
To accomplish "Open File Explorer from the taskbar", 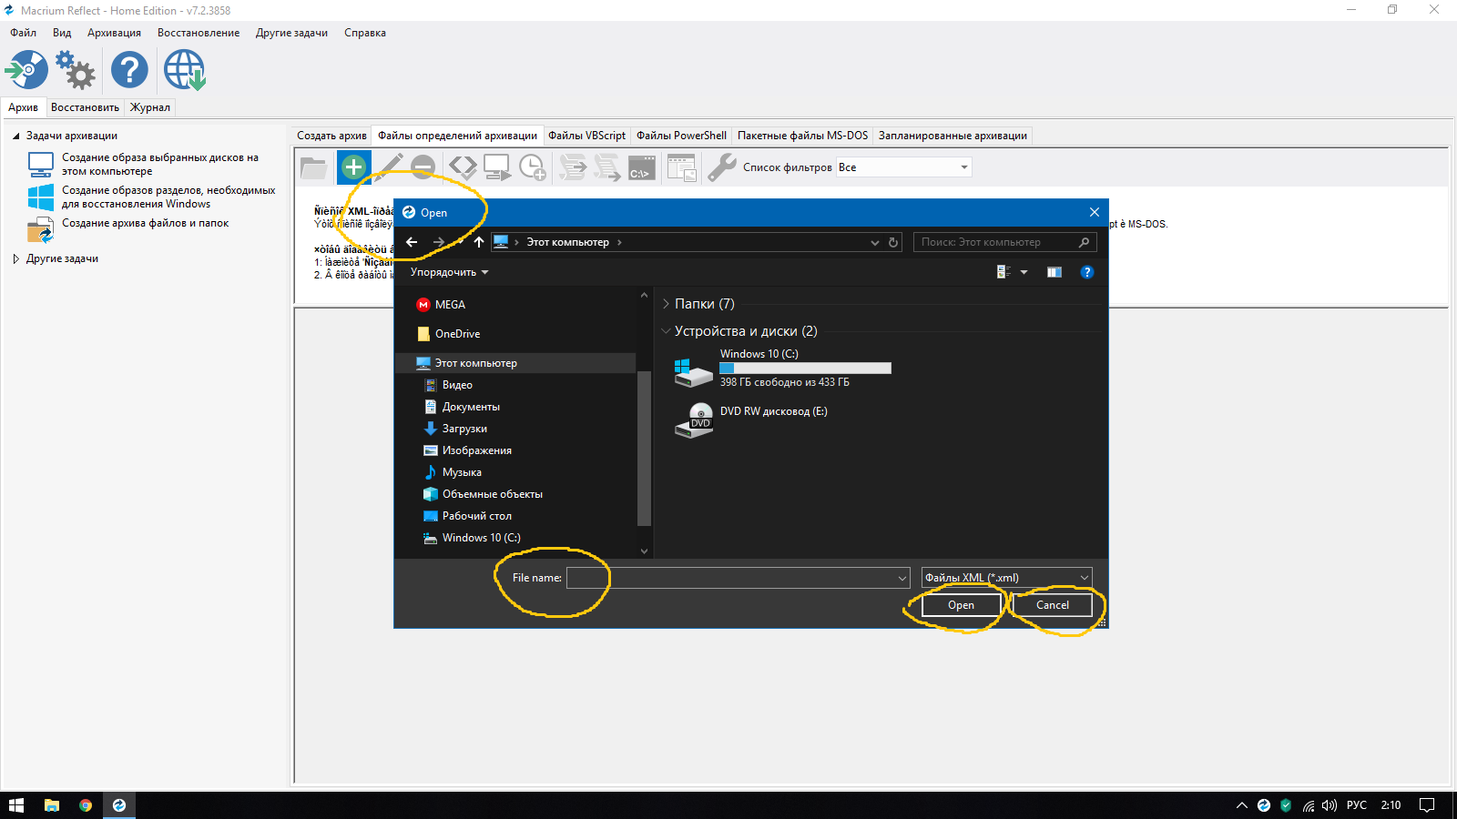I will click(x=52, y=805).
